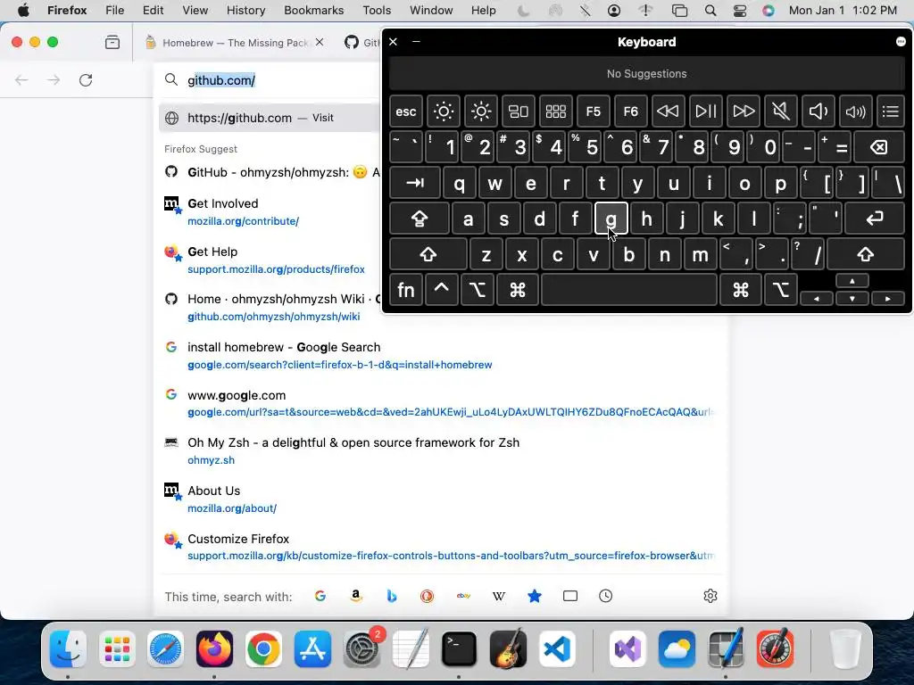This screenshot has height=685, width=914.
Task: Open the About Us mozilla.org suggestion
Action: (x=441, y=499)
